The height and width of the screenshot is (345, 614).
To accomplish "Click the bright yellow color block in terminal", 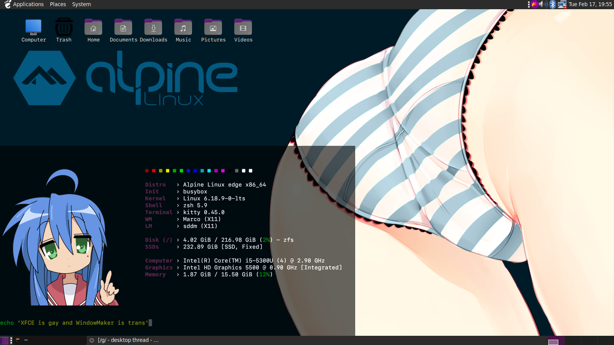I will pyautogui.click(x=167, y=171).
